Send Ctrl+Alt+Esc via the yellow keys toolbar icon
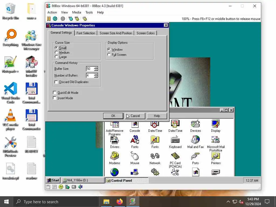276x207 pixels. [x=77, y=19]
